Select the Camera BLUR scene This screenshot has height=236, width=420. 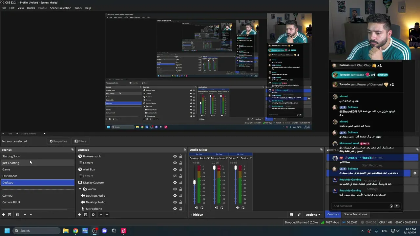(x=37, y=202)
